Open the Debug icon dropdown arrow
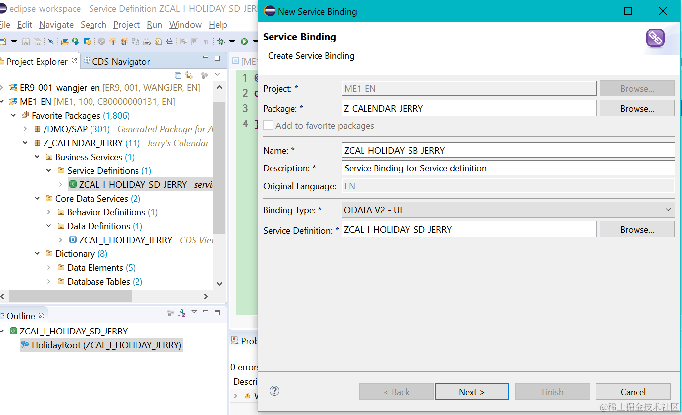Screen dimensions: 682x415 pos(232,42)
